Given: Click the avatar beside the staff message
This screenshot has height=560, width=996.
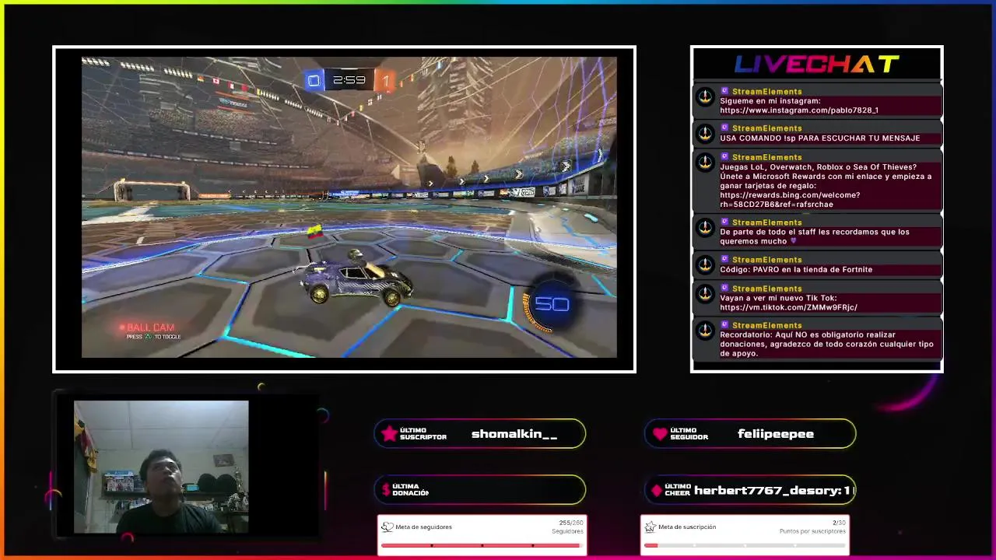Looking at the screenshot, I should pos(705,228).
